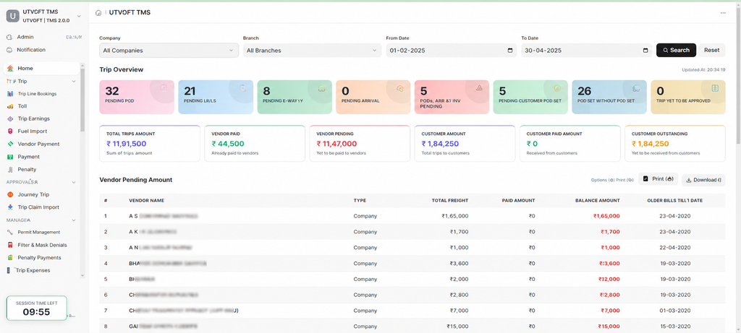
Task: Click the Notification bell icon
Action: [9, 50]
